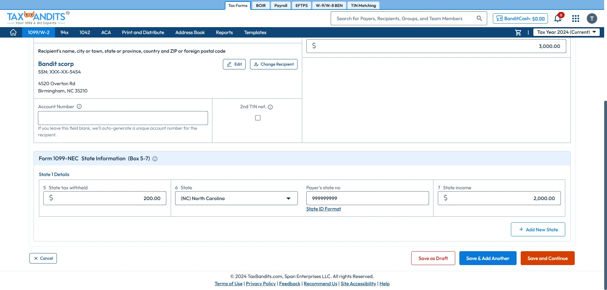Switch to the TIN Matching tab

pos(363,5)
